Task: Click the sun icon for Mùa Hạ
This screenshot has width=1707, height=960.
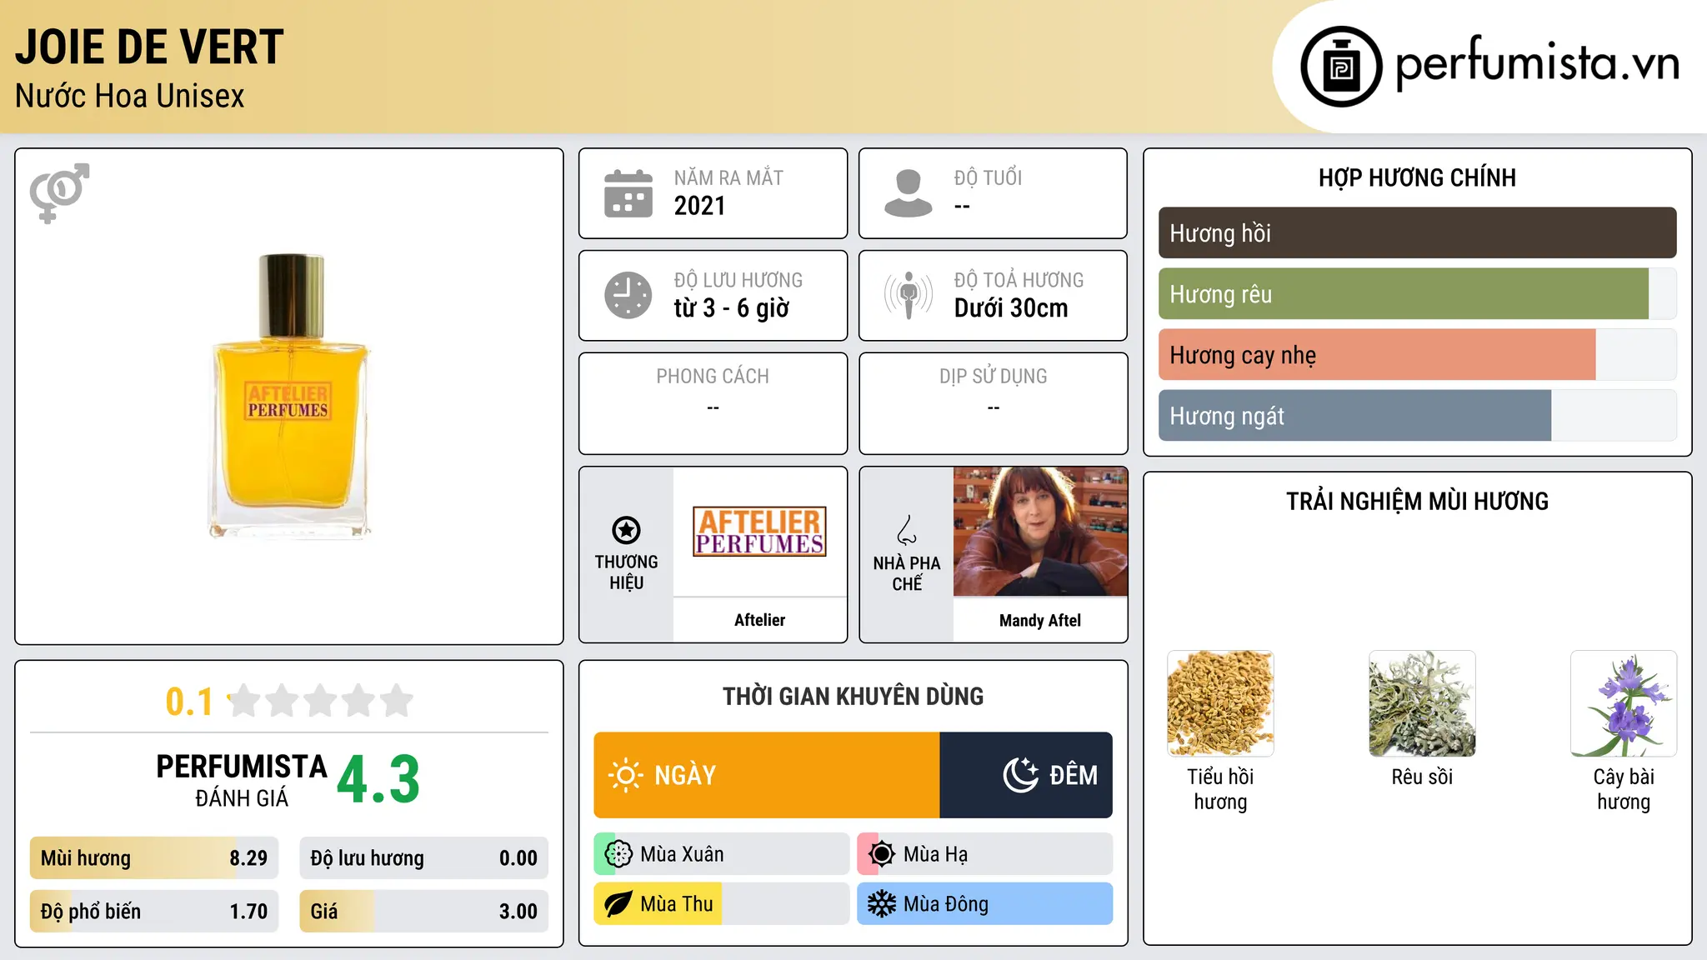Action: [881, 854]
